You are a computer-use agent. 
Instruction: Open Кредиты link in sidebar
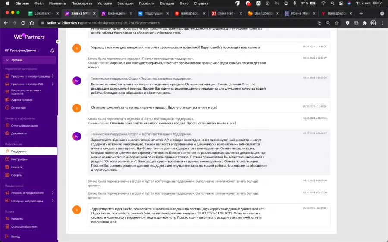(17, 219)
